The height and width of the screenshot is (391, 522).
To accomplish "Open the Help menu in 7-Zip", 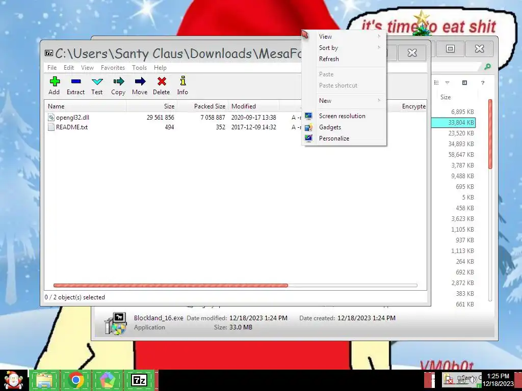I will (x=160, y=68).
